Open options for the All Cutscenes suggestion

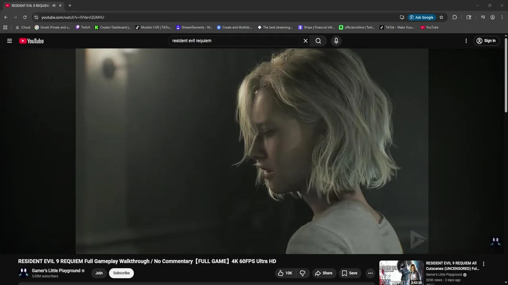point(483,264)
